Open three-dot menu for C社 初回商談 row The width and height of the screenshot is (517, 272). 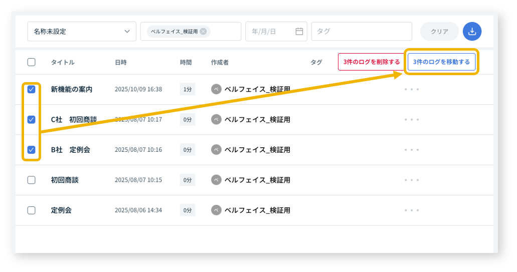pyautogui.click(x=411, y=120)
